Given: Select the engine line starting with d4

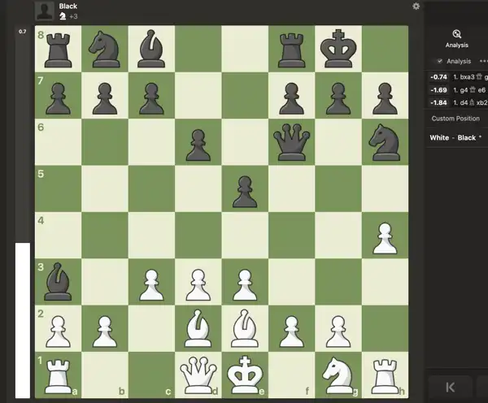Looking at the screenshot, I should tap(460, 102).
